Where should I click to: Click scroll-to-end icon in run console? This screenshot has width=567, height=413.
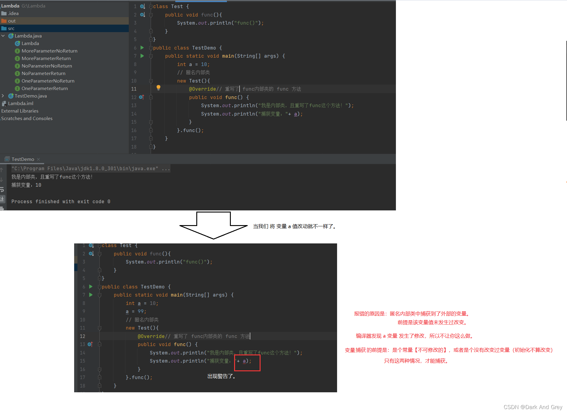pos(2,198)
